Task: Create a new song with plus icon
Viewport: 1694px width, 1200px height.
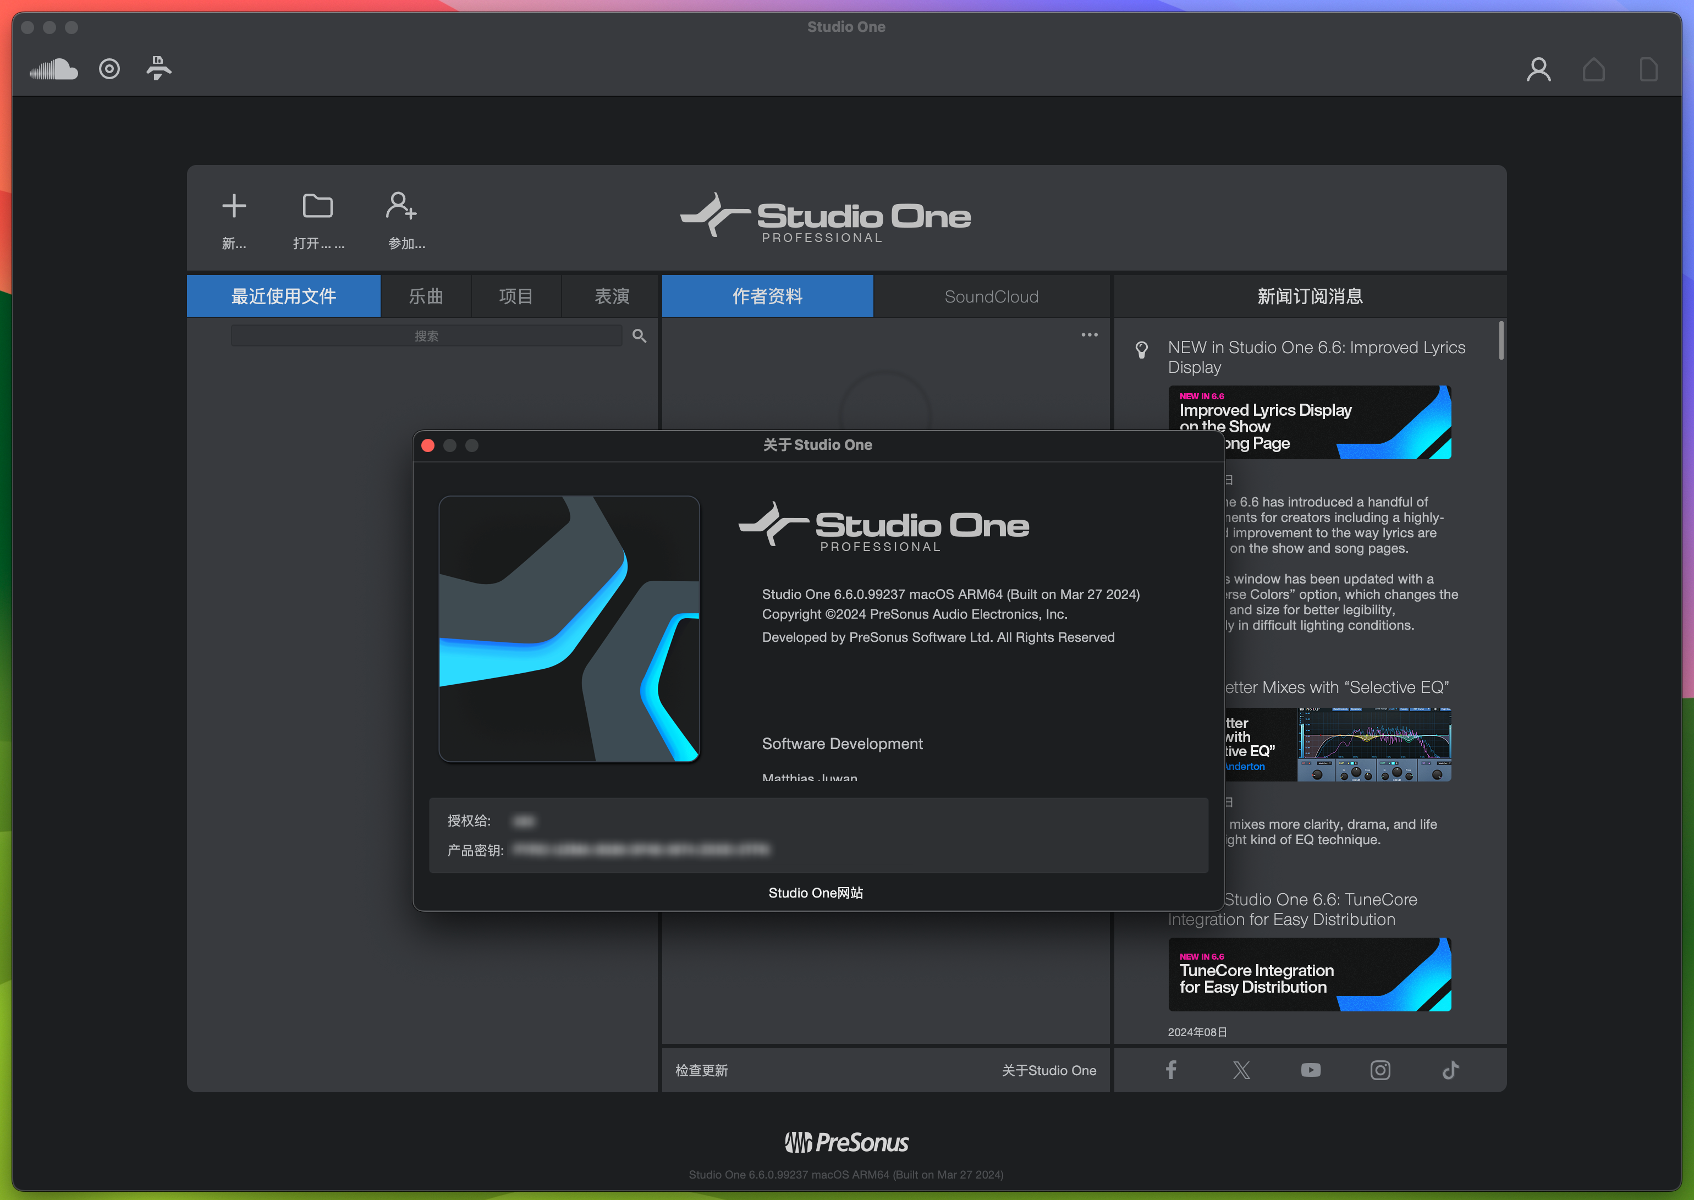Action: pyautogui.click(x=234, y=206)
